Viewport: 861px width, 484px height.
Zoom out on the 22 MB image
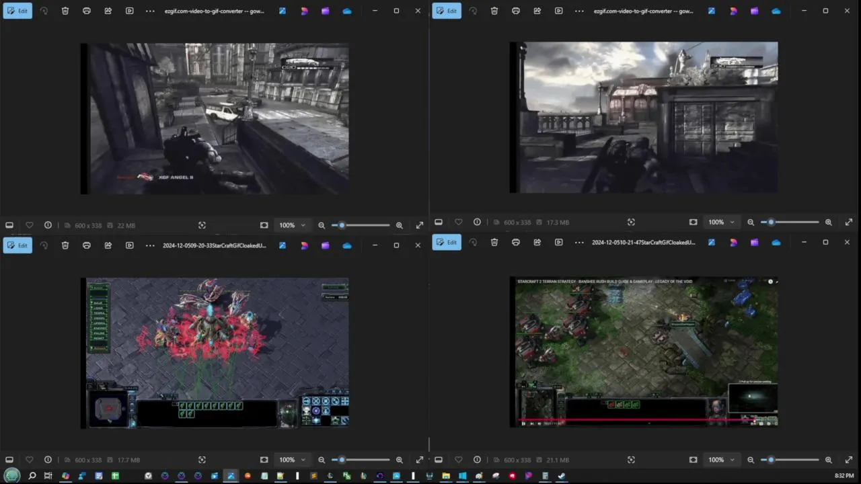click(322, 225)
